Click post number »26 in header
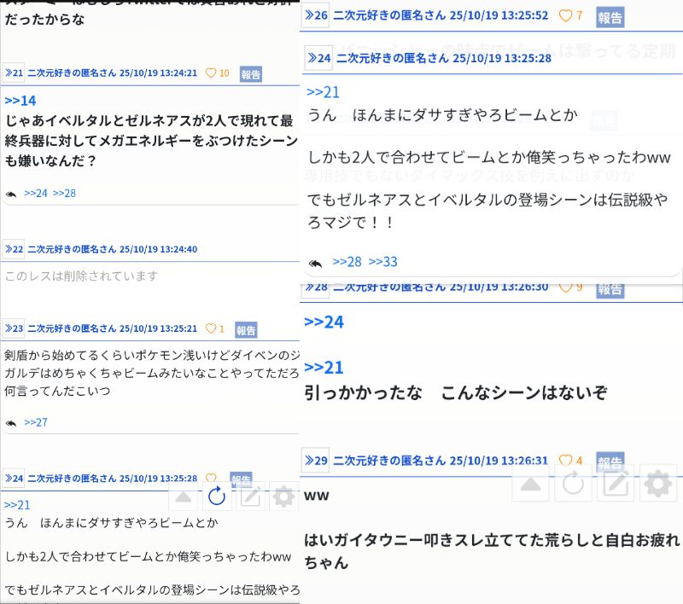Screen dimensions: 683x604 (x=316, y=15)
